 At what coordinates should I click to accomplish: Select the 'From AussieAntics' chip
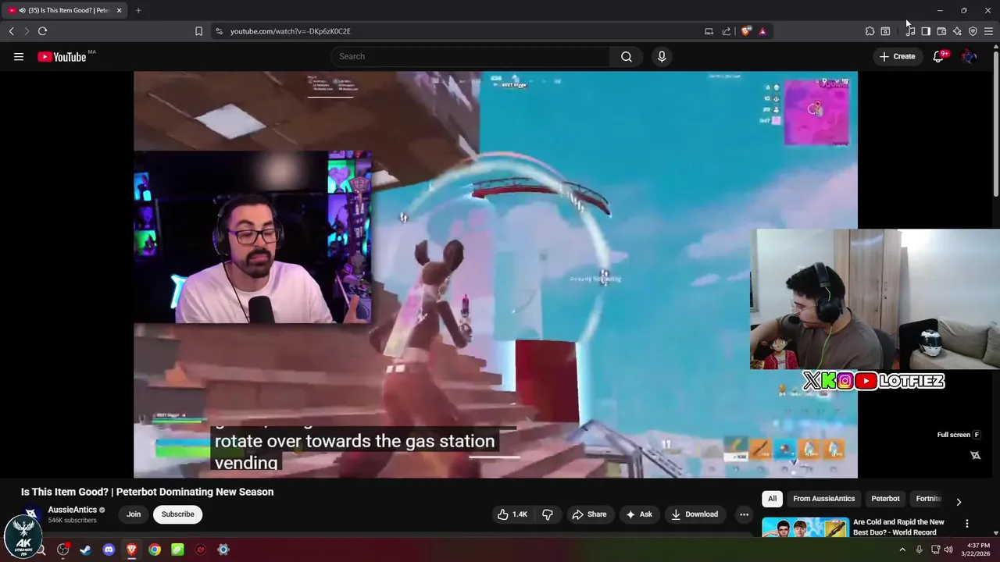(823, 499)
